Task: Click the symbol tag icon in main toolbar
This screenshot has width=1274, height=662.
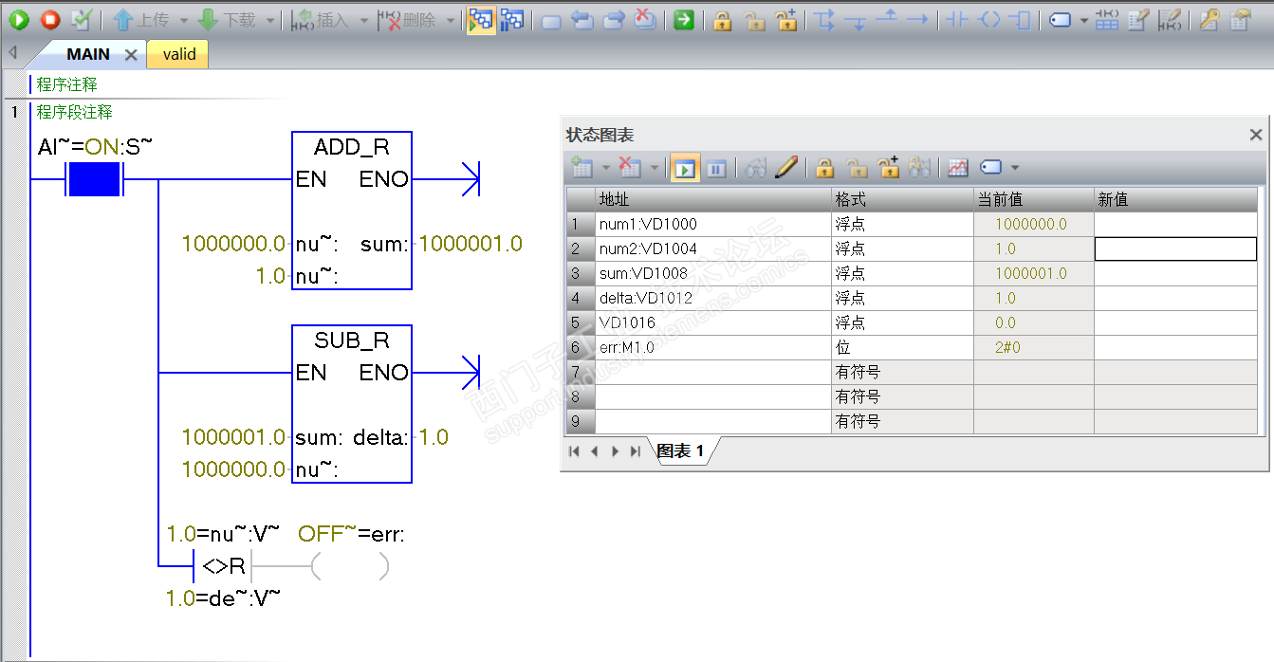Action: [x=1061, y=20]
